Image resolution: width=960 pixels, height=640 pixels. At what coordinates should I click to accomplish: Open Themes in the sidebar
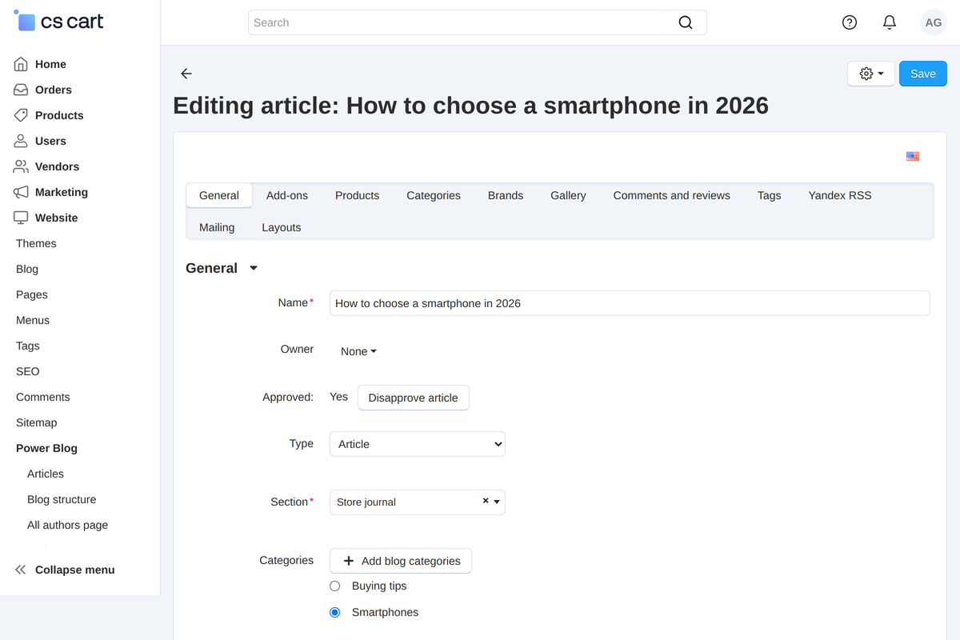coord(36,243)
